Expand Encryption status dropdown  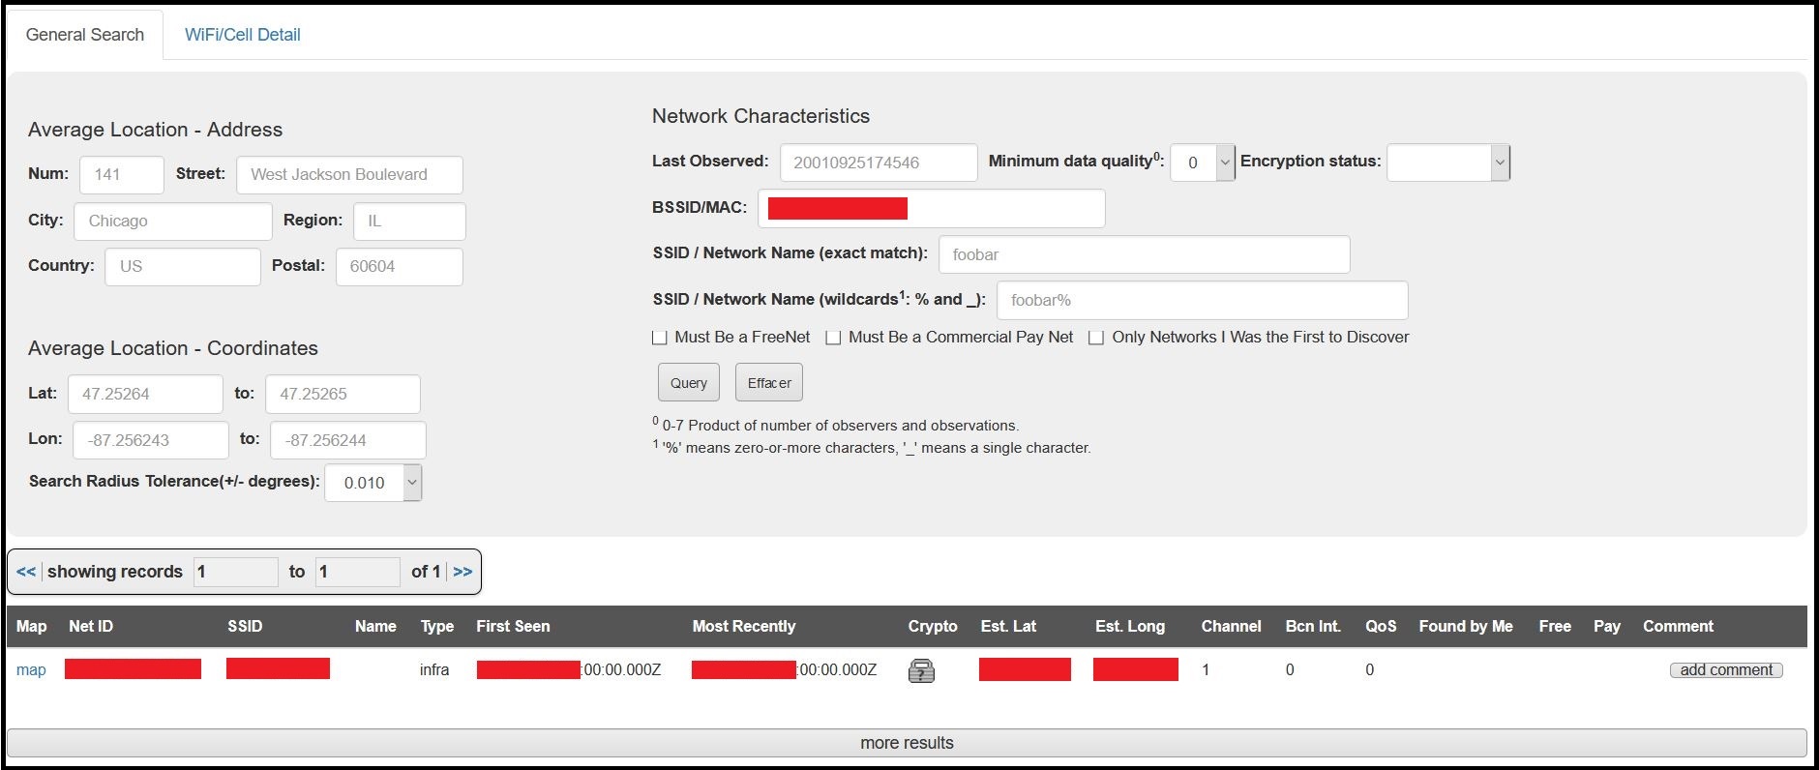pyautogui.click(x=1447, y=163)
